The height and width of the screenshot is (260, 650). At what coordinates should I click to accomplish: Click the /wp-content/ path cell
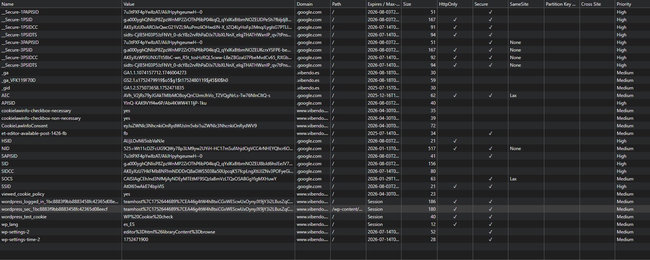click(347, 209)
